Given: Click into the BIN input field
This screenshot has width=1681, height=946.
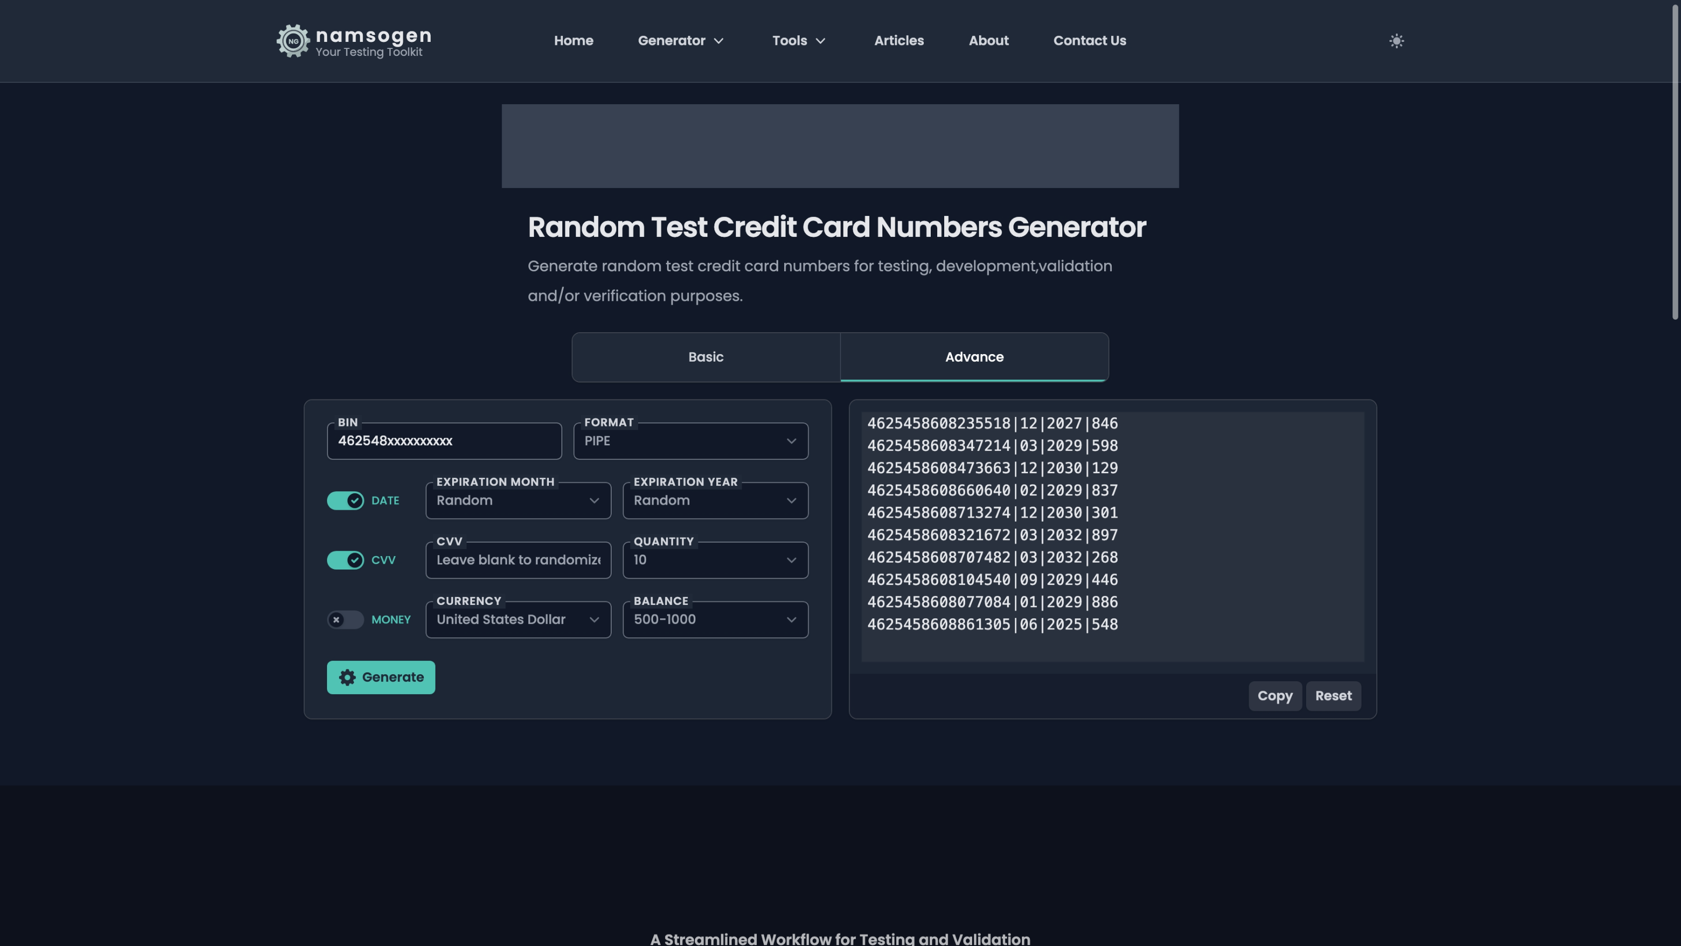Looking at the screenshot, I should click(444, 441).
